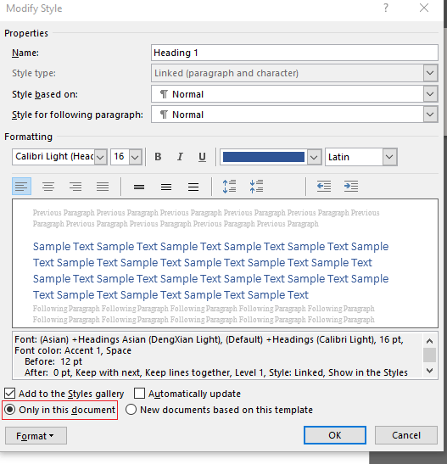
Task: Open Help question mark in title bar
Action: 386,8
